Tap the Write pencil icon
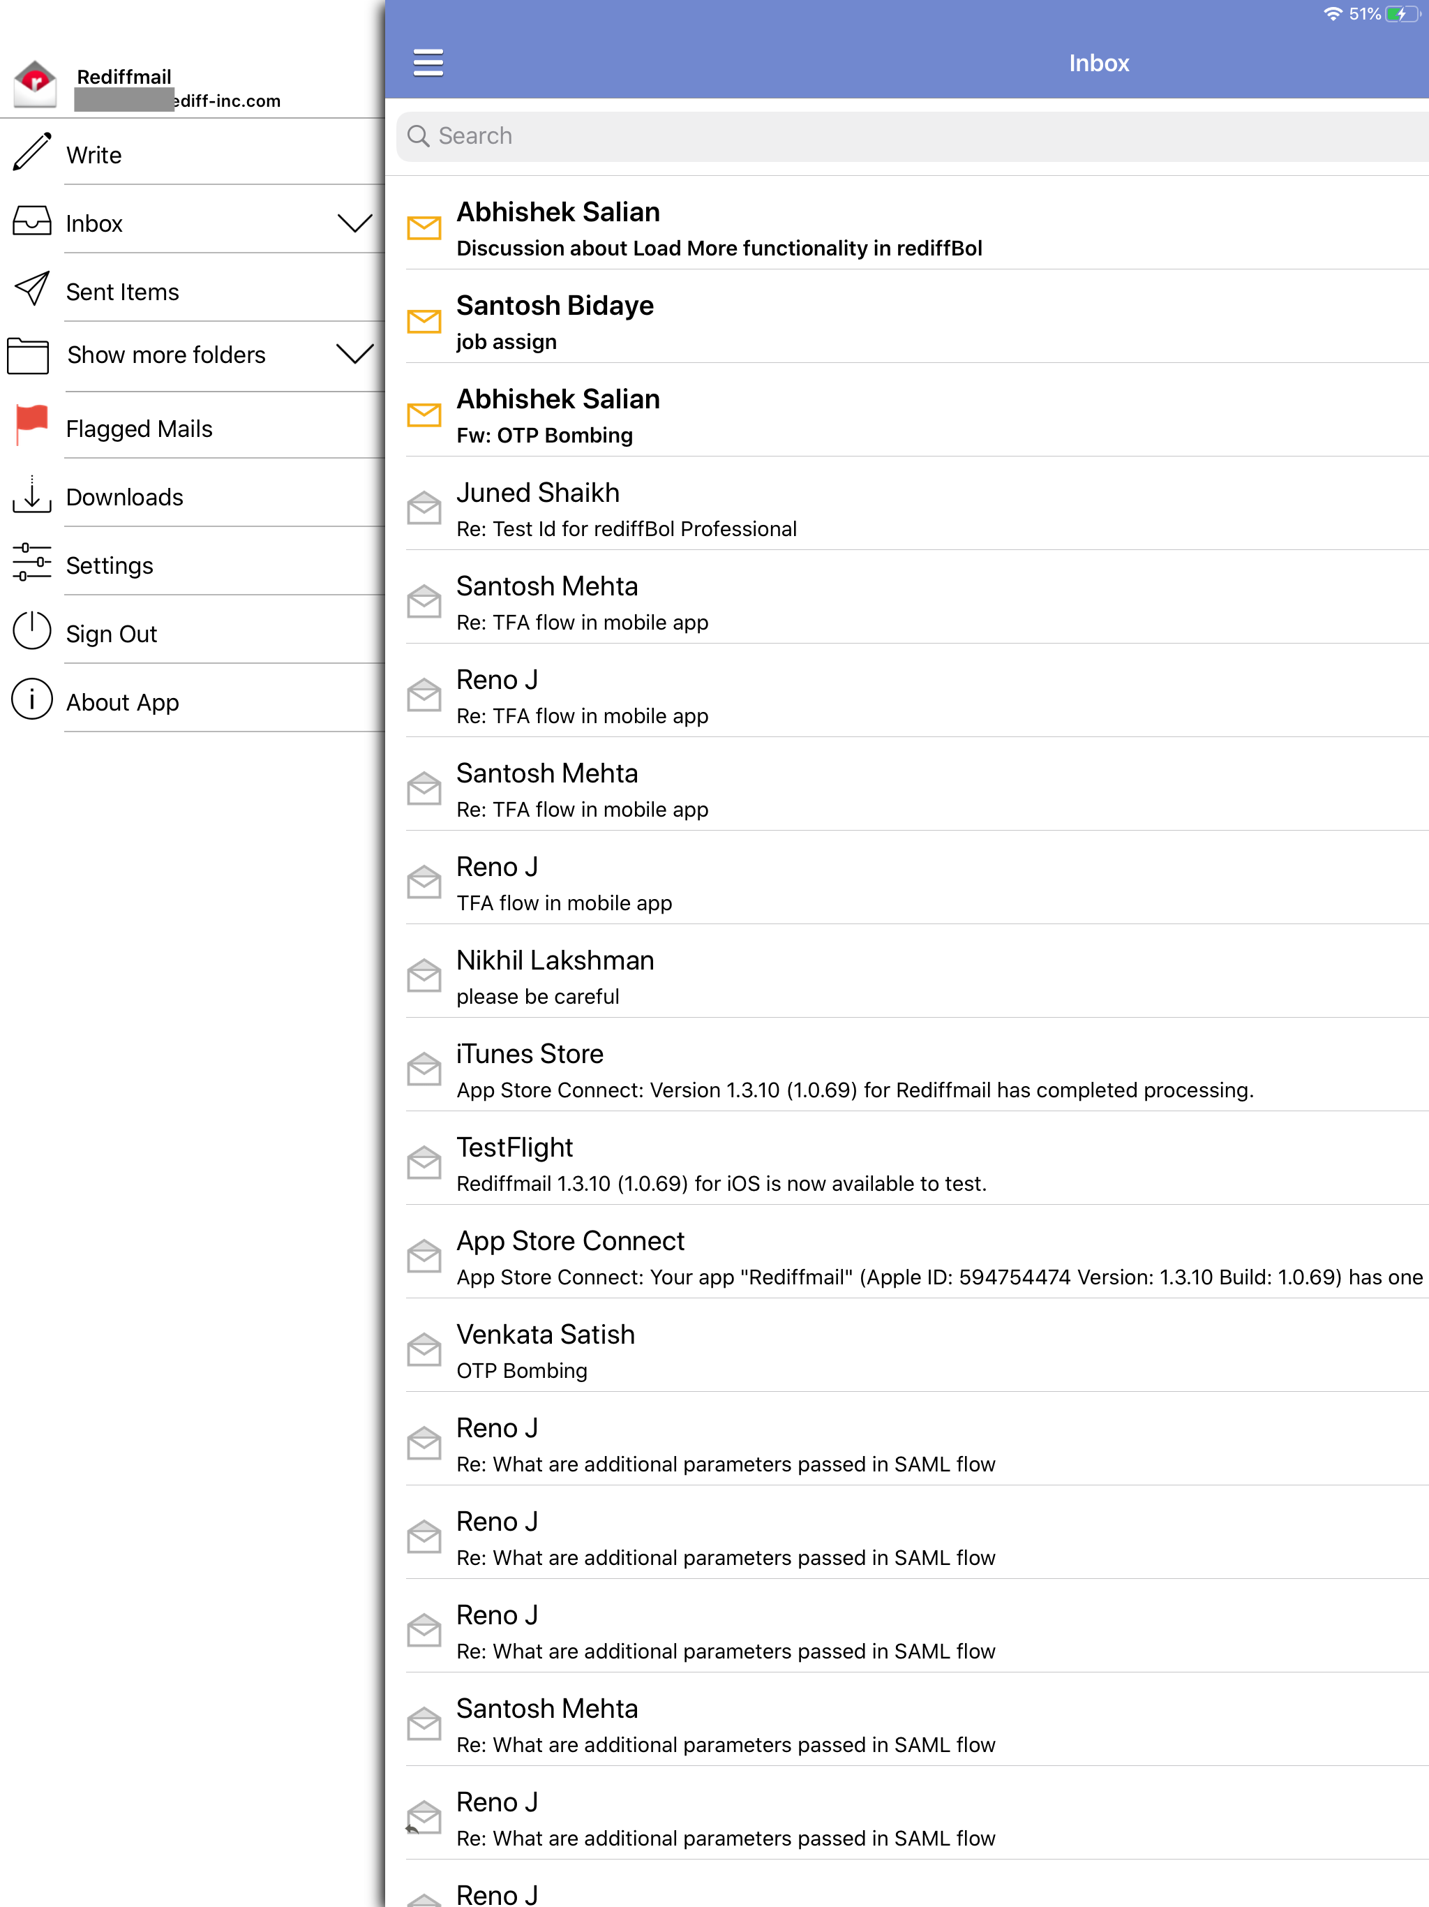This screenshot has height=1907, width=1429. pyautogui.click(x=32, y=153)
